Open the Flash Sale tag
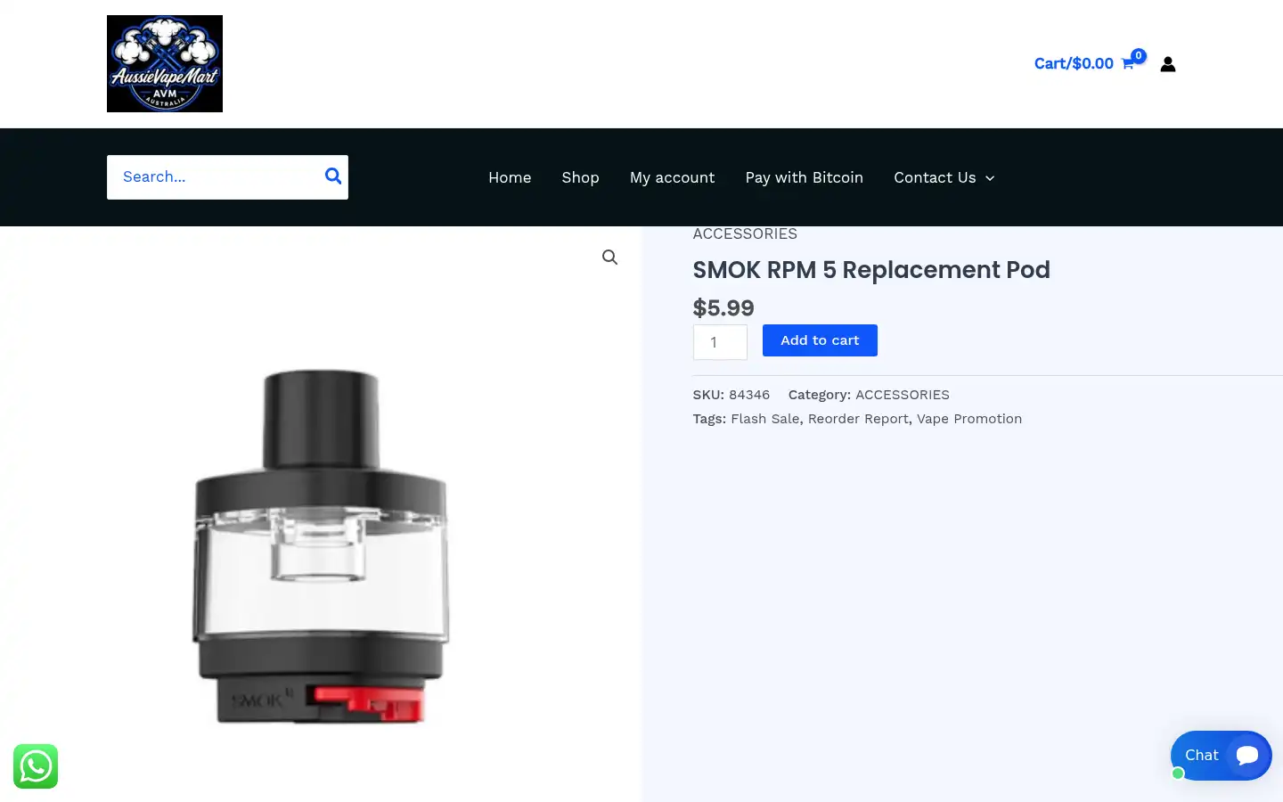This screenshot has width=1283, height=802. (765, 419)
